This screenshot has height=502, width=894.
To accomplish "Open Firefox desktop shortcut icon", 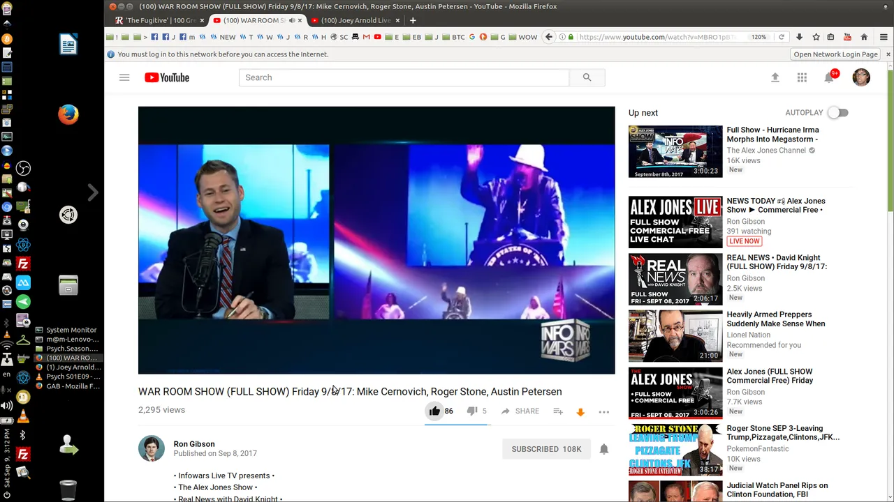I will pyautogui.click(x=68, y=114).
